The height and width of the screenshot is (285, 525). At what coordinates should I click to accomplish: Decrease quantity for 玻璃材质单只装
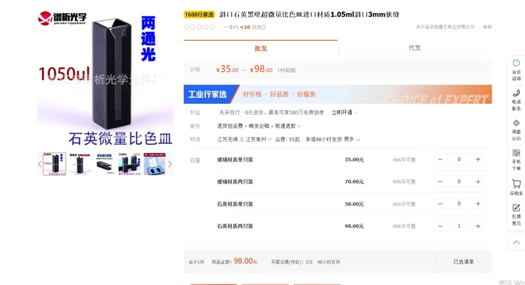440,160
